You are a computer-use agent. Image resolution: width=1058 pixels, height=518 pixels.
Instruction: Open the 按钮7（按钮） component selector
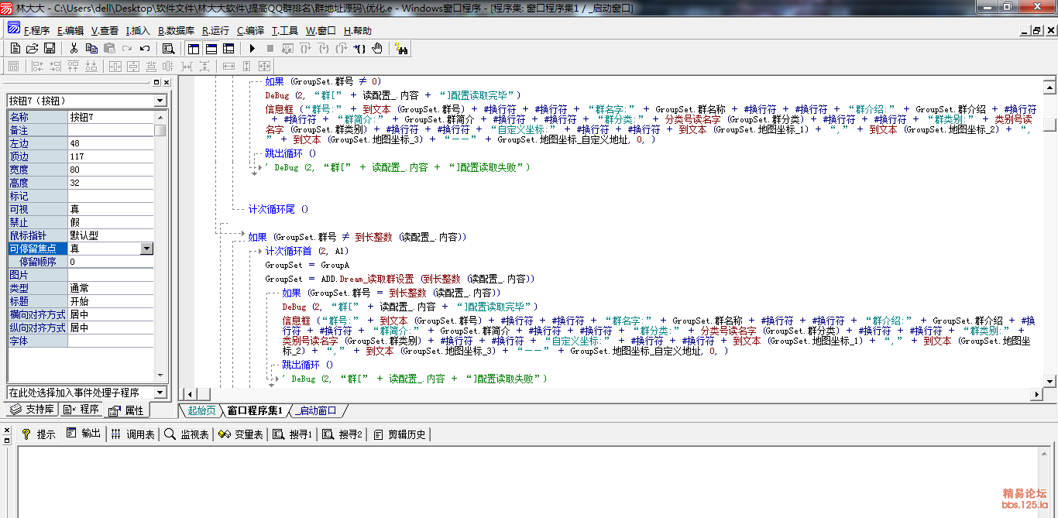pyautogui.click(x=87, y=101)
